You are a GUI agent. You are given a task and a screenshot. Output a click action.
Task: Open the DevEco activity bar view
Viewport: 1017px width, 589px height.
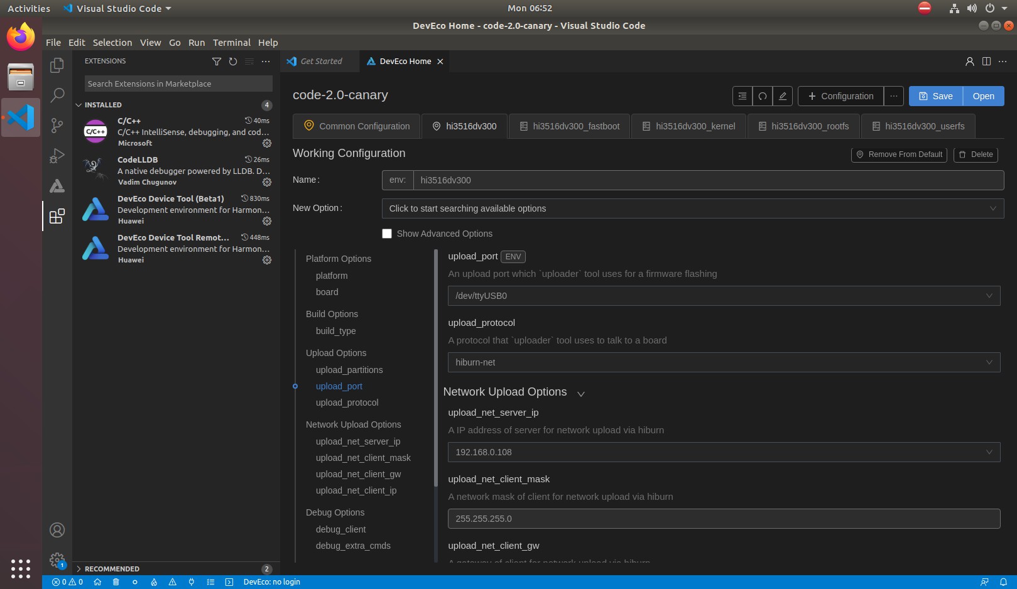[57, 185]
